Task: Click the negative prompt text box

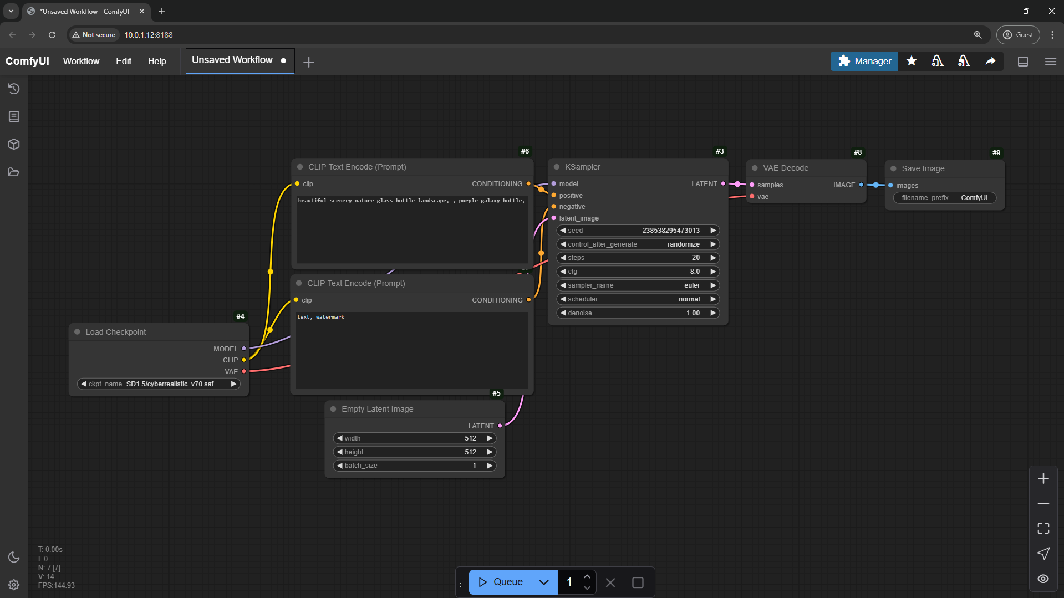Action: pyautogui.click(x=411, y=349)
